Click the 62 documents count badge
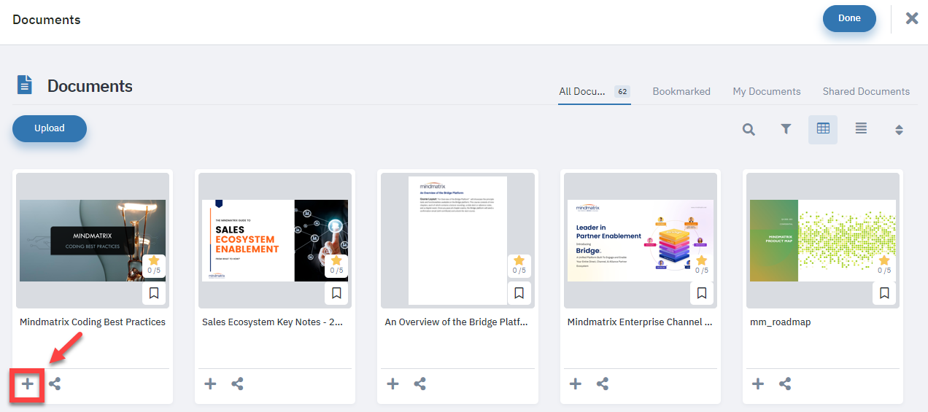Image resolution: width=928 pixels, height=412 pixels. point(622,92)
